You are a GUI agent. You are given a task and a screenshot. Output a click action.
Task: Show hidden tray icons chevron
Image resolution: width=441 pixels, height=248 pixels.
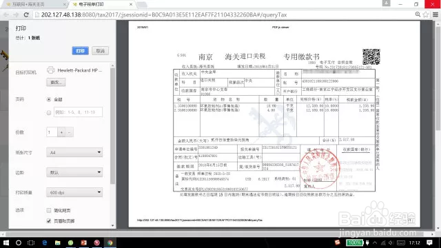coord(375,242)
